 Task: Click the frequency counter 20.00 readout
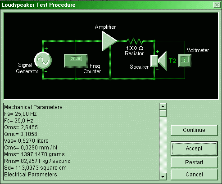tap(76, 58)
